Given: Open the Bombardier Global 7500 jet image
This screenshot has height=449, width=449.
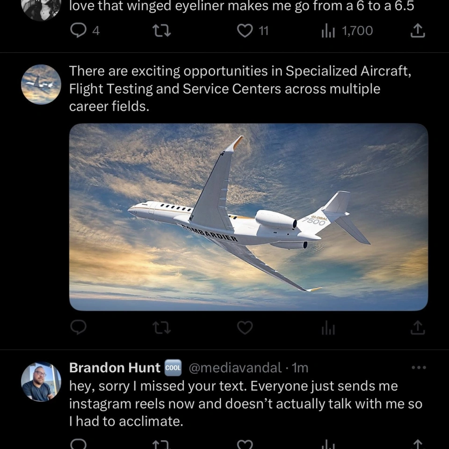Looking at the screenshot, I should tap(248, 217).
